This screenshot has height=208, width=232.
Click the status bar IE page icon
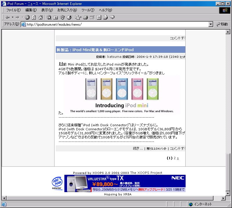[x=4, y=204]
